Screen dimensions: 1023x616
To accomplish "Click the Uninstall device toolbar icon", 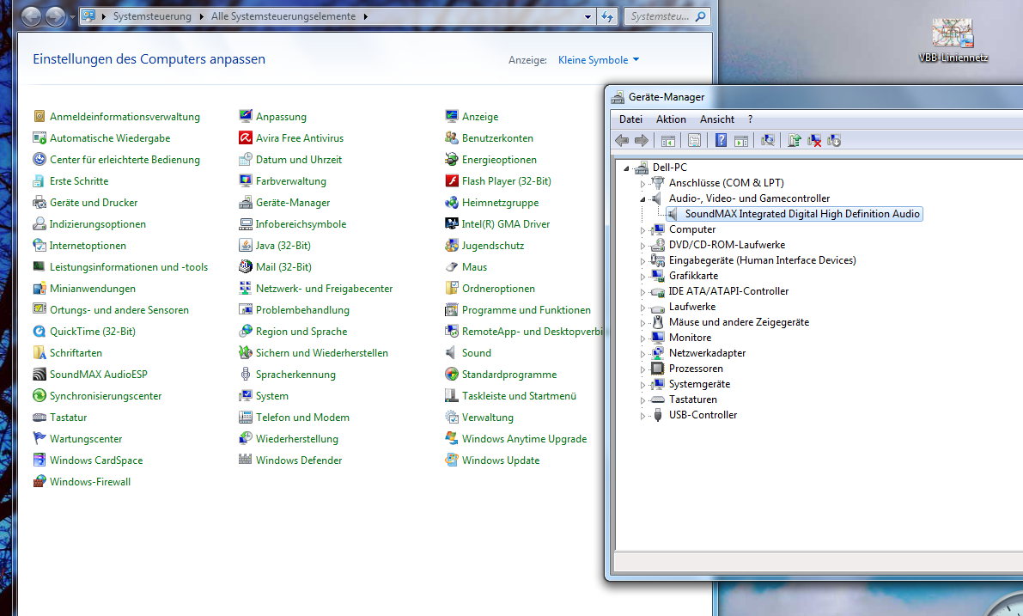I will (814, 140).
